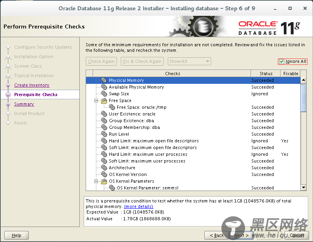The height and width of the screenshot is (242, 313).
Task: Select the Swap Size row text
Action: point(119,94)
